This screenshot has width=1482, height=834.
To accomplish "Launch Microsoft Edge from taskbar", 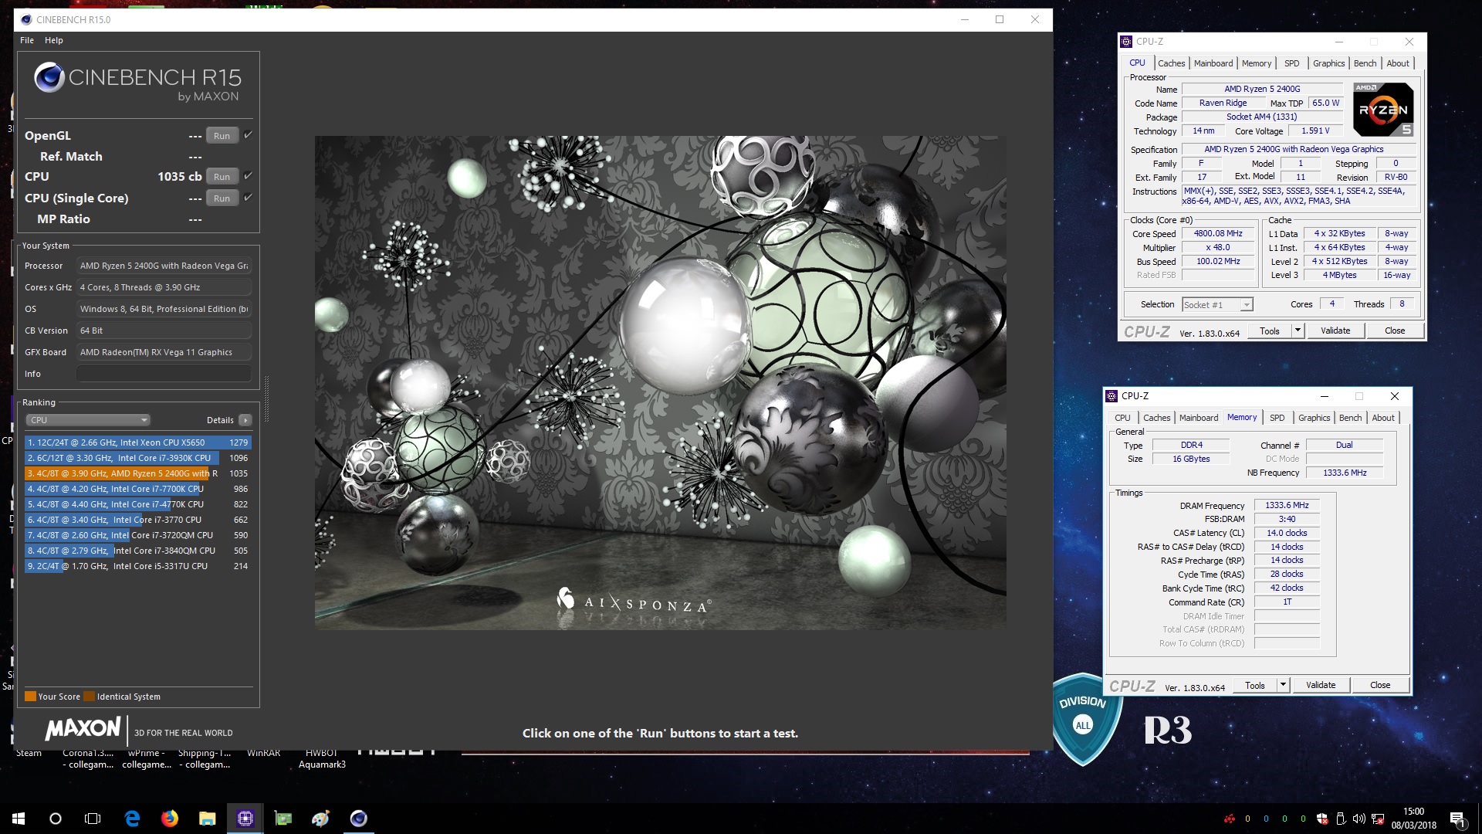I will 132,819.
